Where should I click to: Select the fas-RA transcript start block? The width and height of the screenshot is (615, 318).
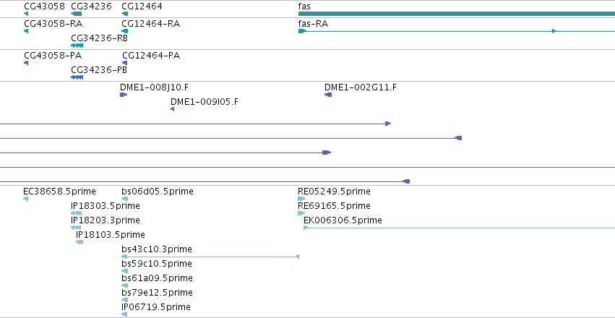(x=302, y=31)
